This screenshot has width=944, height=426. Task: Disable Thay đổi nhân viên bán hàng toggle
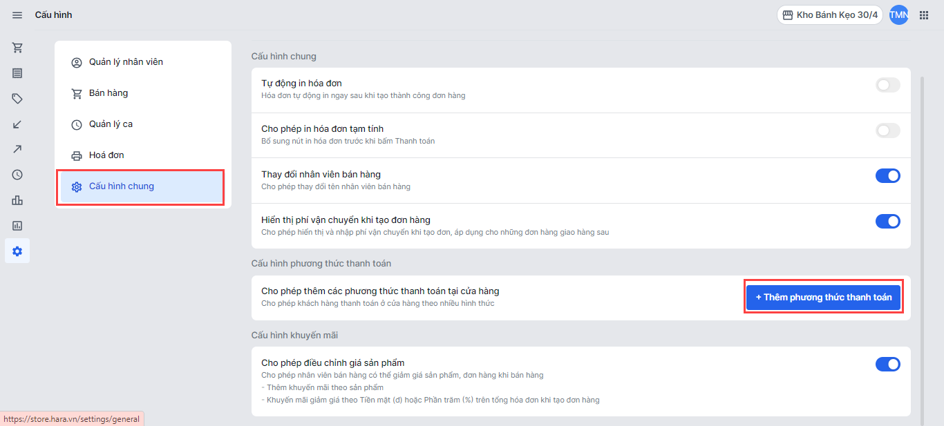[x=887, y=175]
